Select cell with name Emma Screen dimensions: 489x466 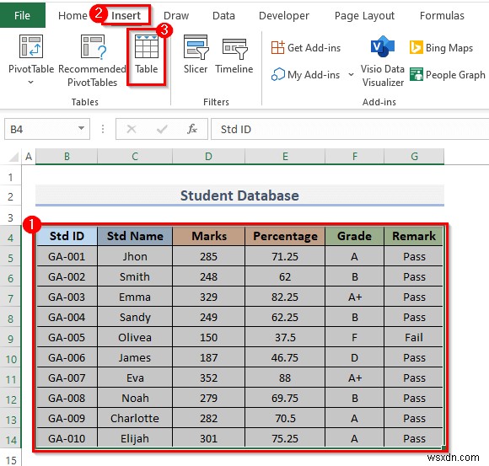[x=135, y=297]
